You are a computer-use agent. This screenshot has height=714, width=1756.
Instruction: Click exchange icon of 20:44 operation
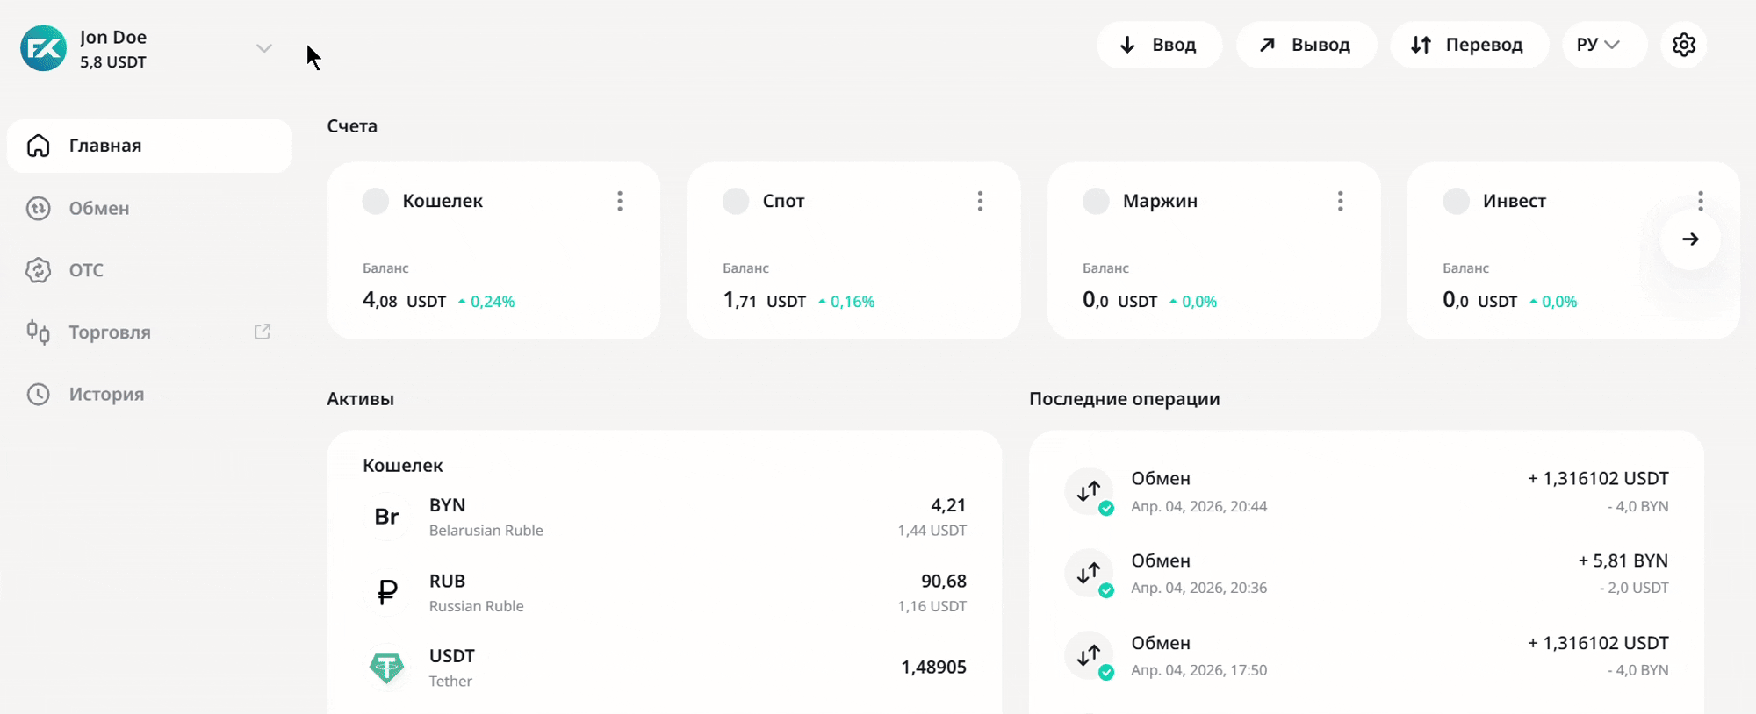pyautogui.click(x=1089, y=491)
